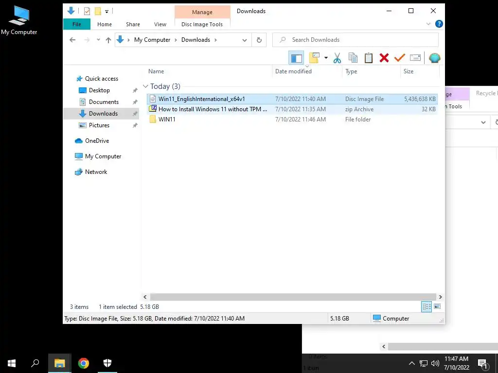Select the How to Install Windows 11 zip
Image resolution: width=498 pixels, height=373 pixels.
[292, 109]
